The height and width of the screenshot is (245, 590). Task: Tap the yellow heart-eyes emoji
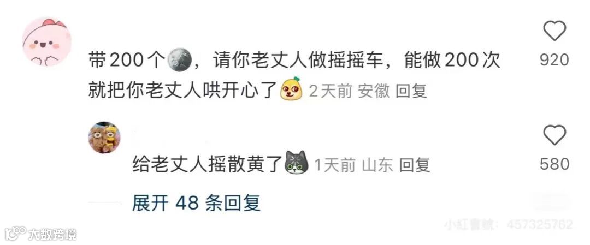click(x=291, y=89)
